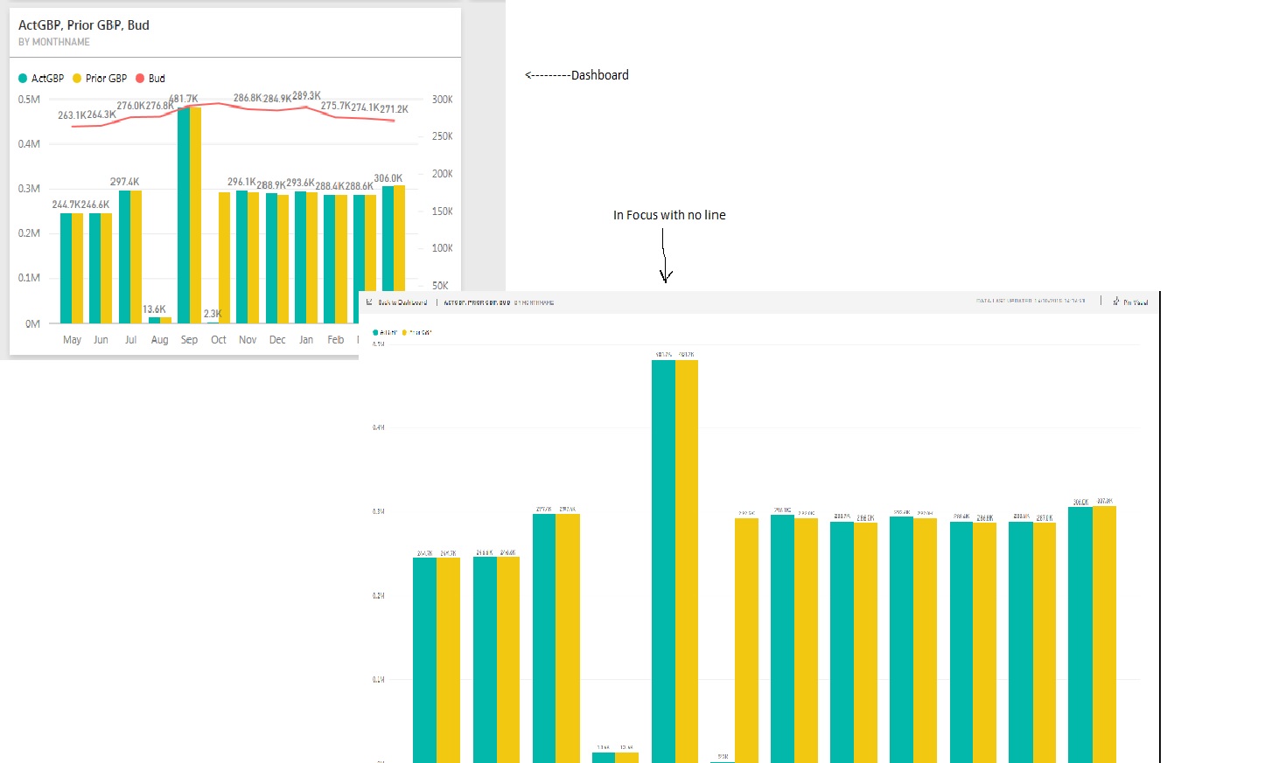
Task: Click the Sep month label
Action: pyautogui.click(x=189, y=340)
